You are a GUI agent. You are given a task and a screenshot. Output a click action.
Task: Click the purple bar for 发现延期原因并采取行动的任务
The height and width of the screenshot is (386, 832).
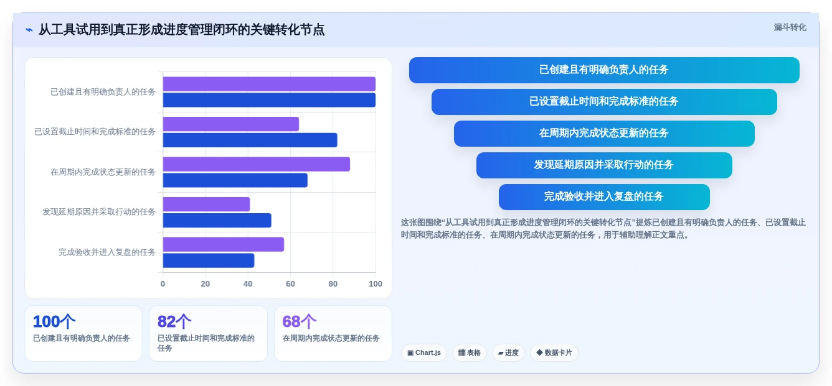tap(207, 204)
